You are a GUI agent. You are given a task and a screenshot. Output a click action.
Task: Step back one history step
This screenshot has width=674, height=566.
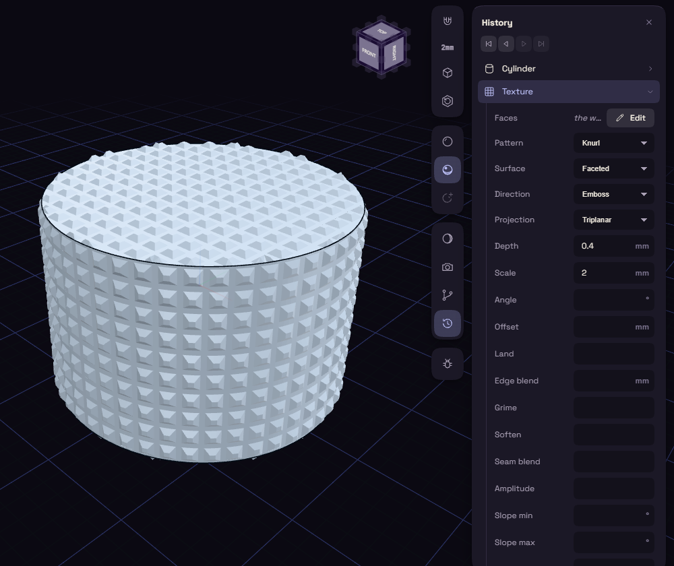pos(506,44)
